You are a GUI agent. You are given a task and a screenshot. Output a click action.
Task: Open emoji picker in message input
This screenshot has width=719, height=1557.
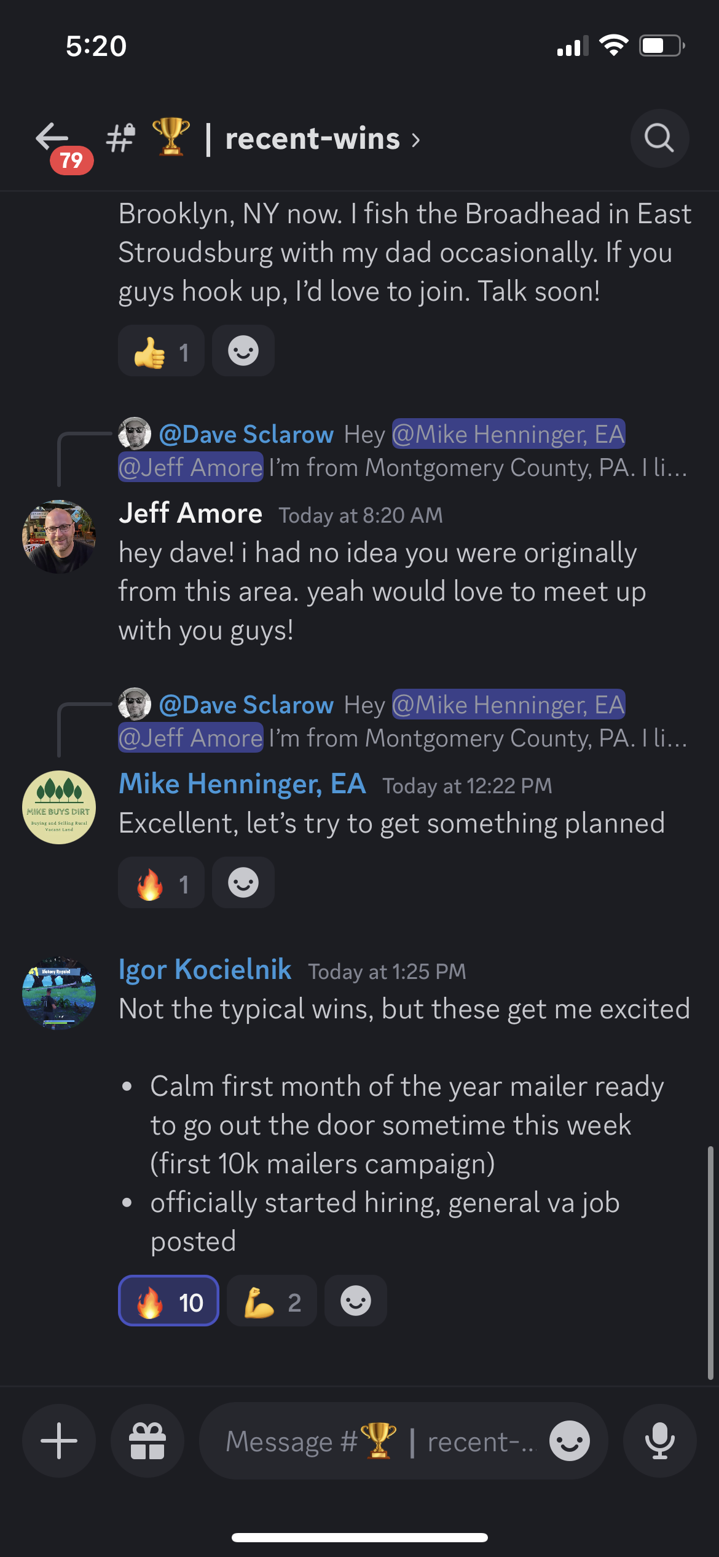coord(570,1440)
